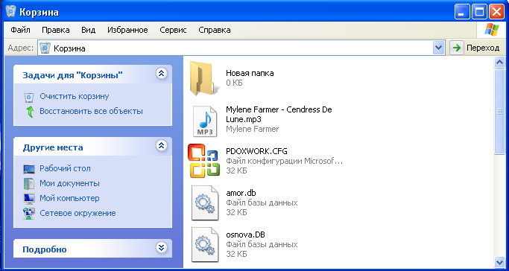
Task: Select the file name Mylene Farmer - Cendress De Lune.mp3
Action: point(279,114)
